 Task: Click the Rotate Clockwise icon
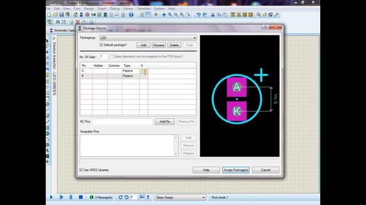(x=121, y=197)
